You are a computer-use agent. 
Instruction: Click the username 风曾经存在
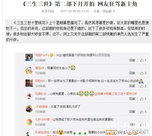[x=42, y=132]
